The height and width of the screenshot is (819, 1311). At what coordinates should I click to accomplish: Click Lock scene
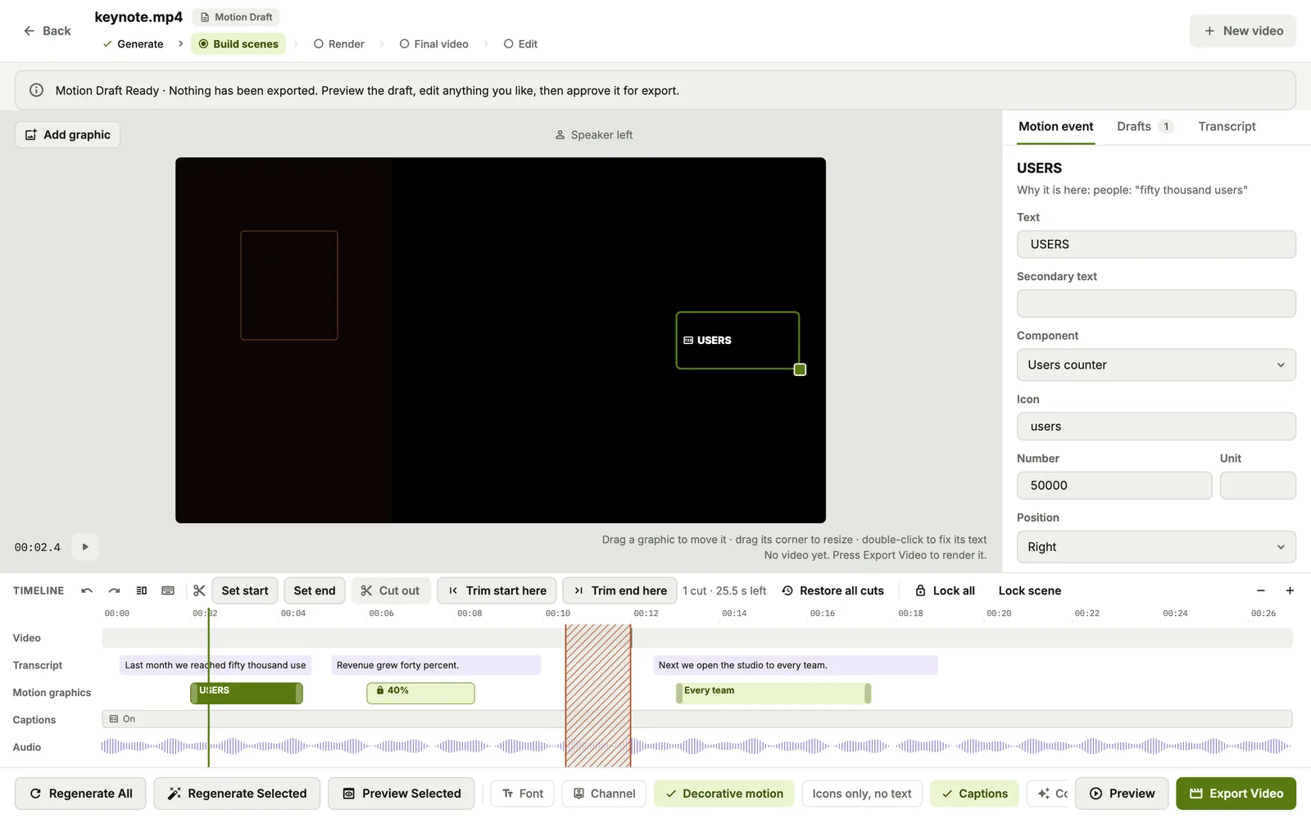click(x=1030, y=590)
